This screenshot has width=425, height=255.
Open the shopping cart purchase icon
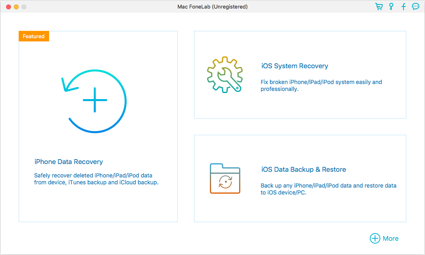tap(379, 6)
